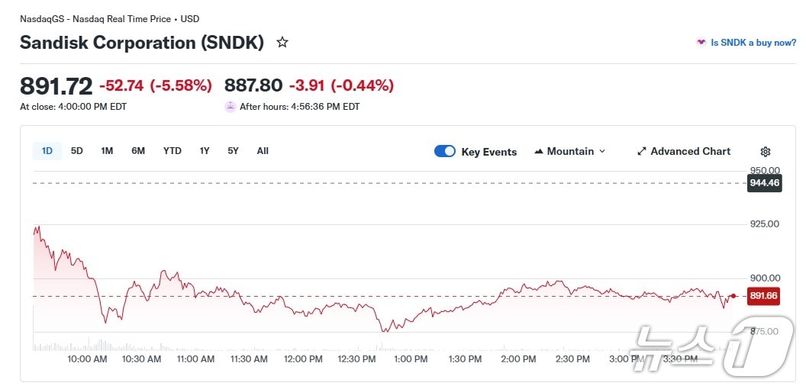
Task: Select the 1D range tab
Action: (47, 151)
